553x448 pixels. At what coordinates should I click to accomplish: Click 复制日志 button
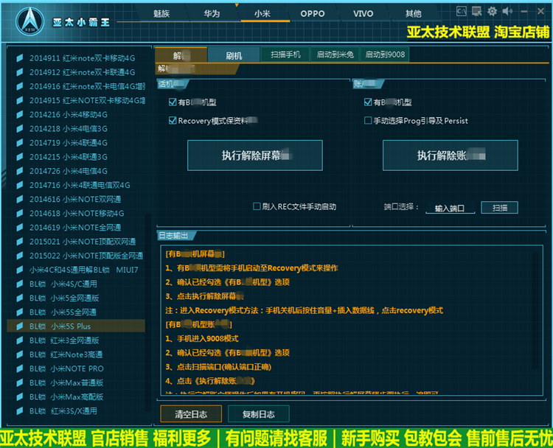click(259, 414)
